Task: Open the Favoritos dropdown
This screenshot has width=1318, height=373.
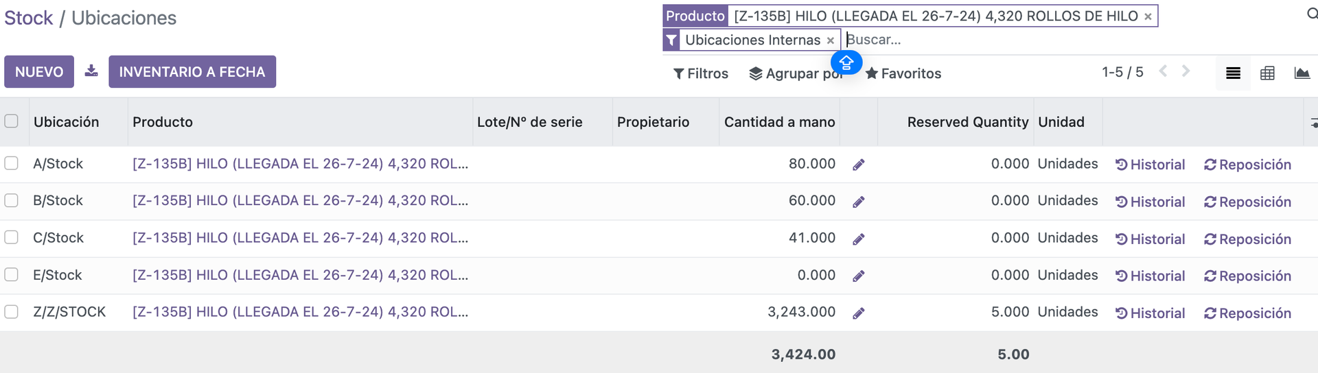Action: point(903,73)
